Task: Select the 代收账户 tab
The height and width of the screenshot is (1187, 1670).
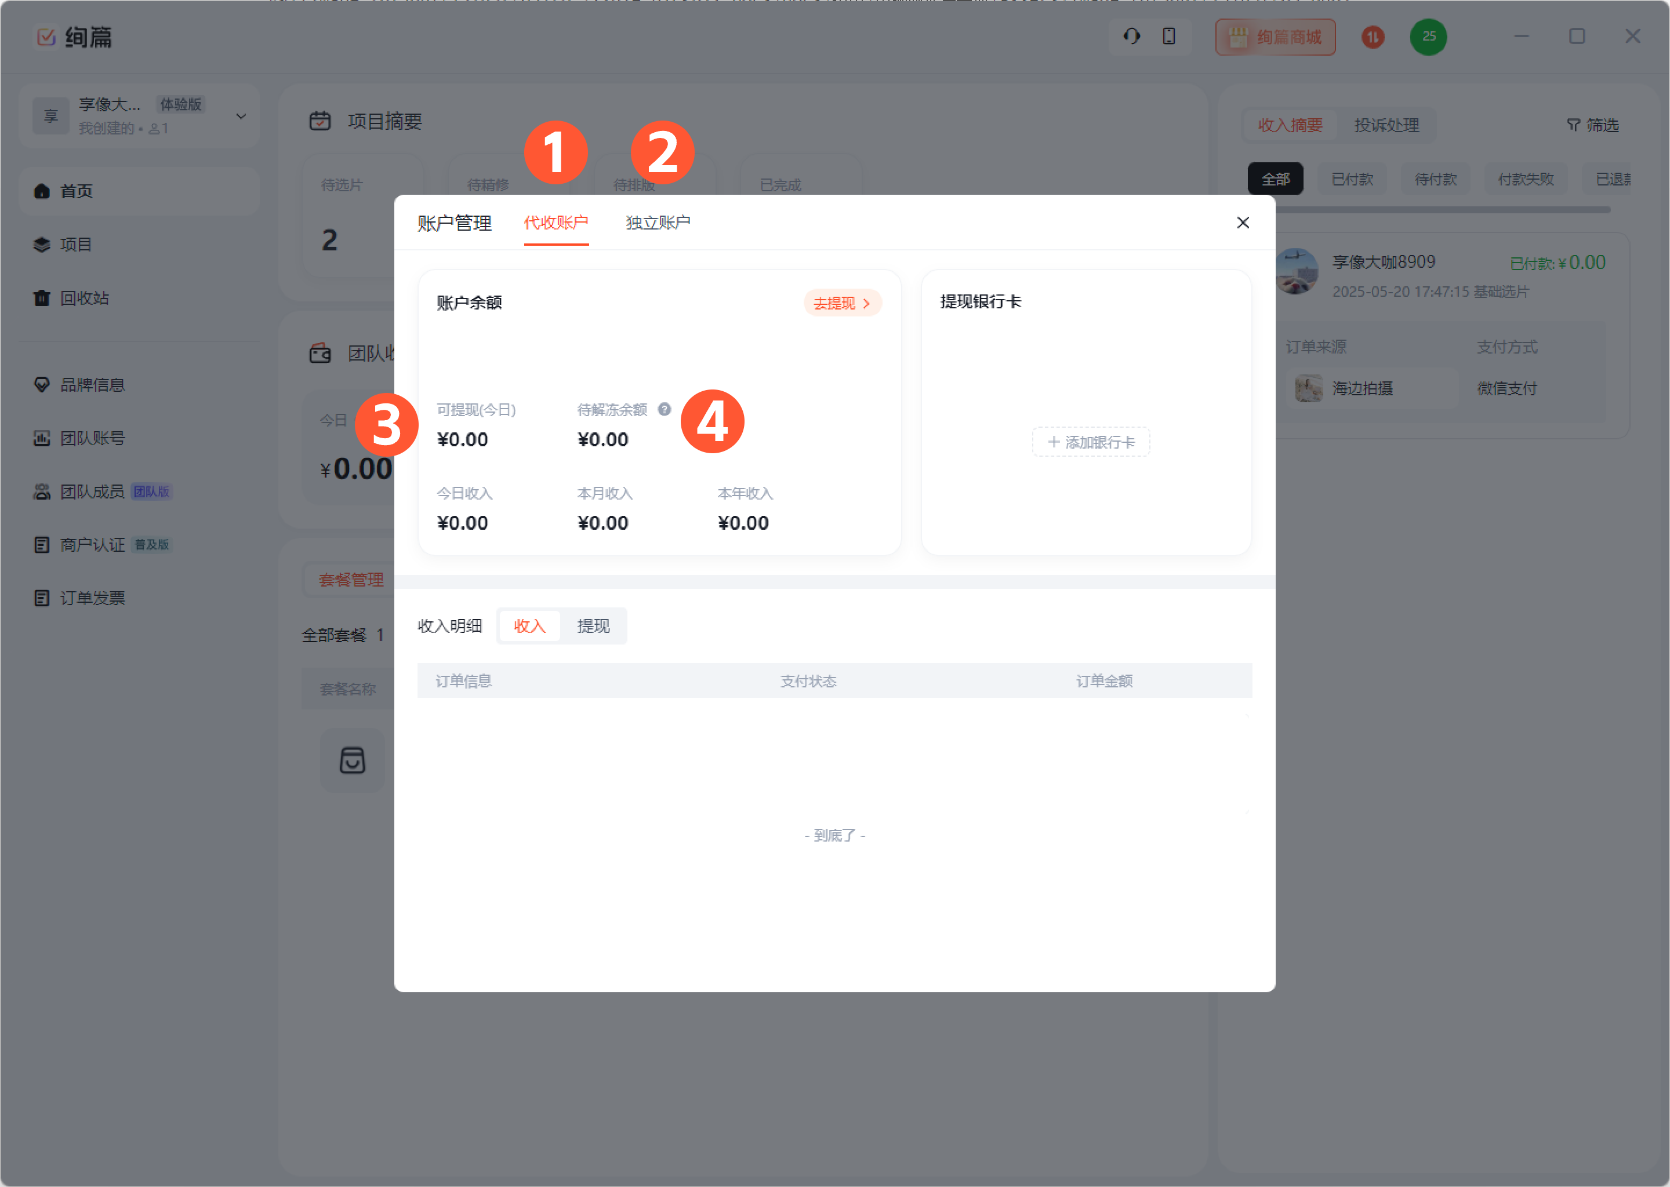Action: [x=556, y=222]
